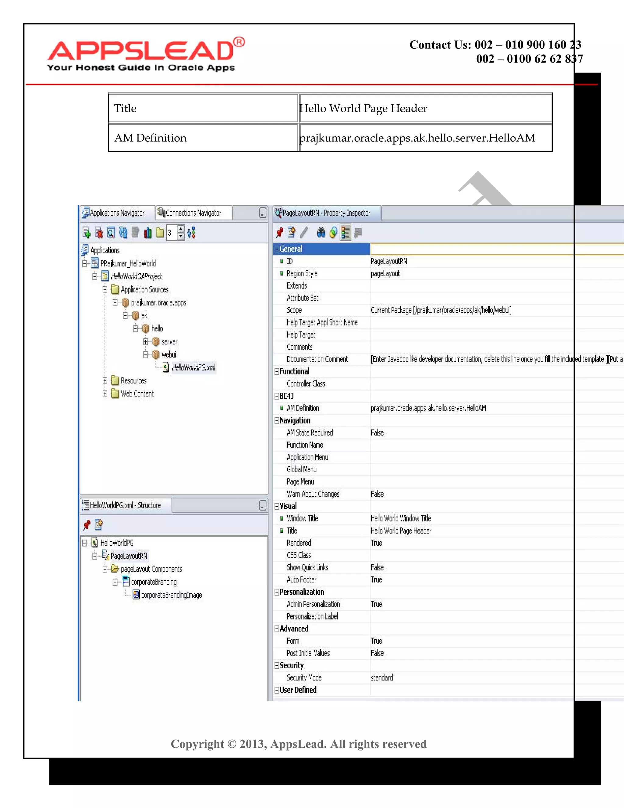Click the new-note icon in Property Inspector toolbar
This screenshot has height=808, width=624.
point(292,232)
